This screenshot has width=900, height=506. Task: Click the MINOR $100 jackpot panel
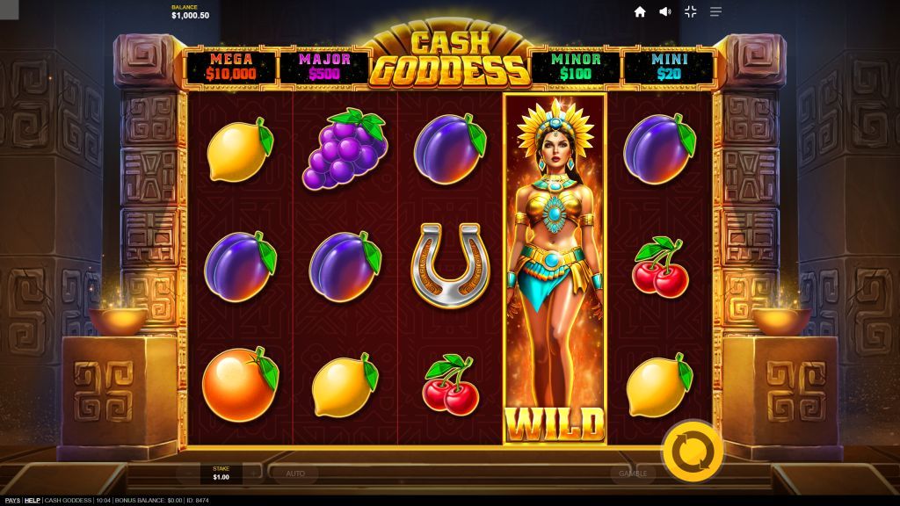576,67
